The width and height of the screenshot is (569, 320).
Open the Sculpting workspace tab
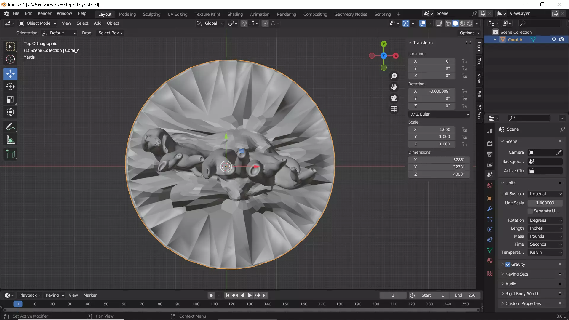(x=151, y=14)
